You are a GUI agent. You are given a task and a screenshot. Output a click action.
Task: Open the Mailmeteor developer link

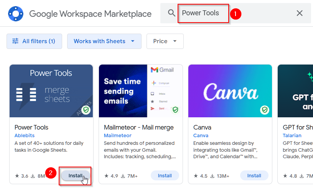click(x=118, y=136)
